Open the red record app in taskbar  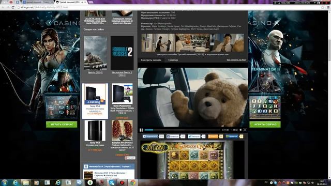122,182
